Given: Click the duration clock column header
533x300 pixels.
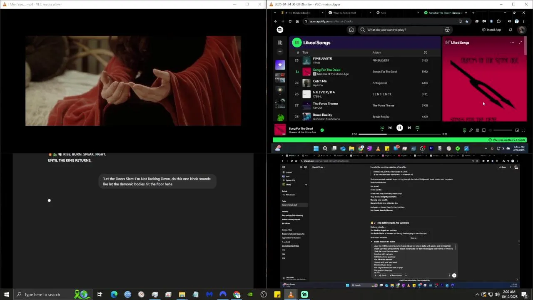Looking at the screenshot, I should pos(425,52).
